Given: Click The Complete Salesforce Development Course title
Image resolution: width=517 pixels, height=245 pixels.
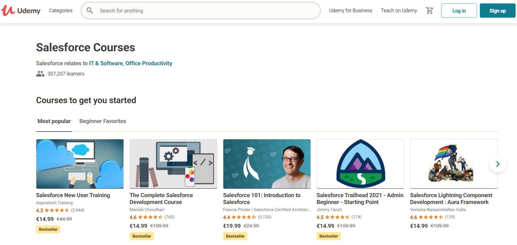Looking at the screenshot, I should [x=161, y=199].
